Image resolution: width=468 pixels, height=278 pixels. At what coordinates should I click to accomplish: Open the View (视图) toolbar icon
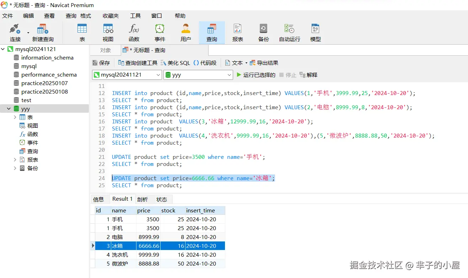click(108, 33)
